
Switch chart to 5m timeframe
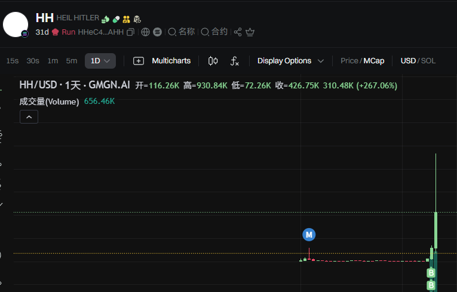click(72, 61)
